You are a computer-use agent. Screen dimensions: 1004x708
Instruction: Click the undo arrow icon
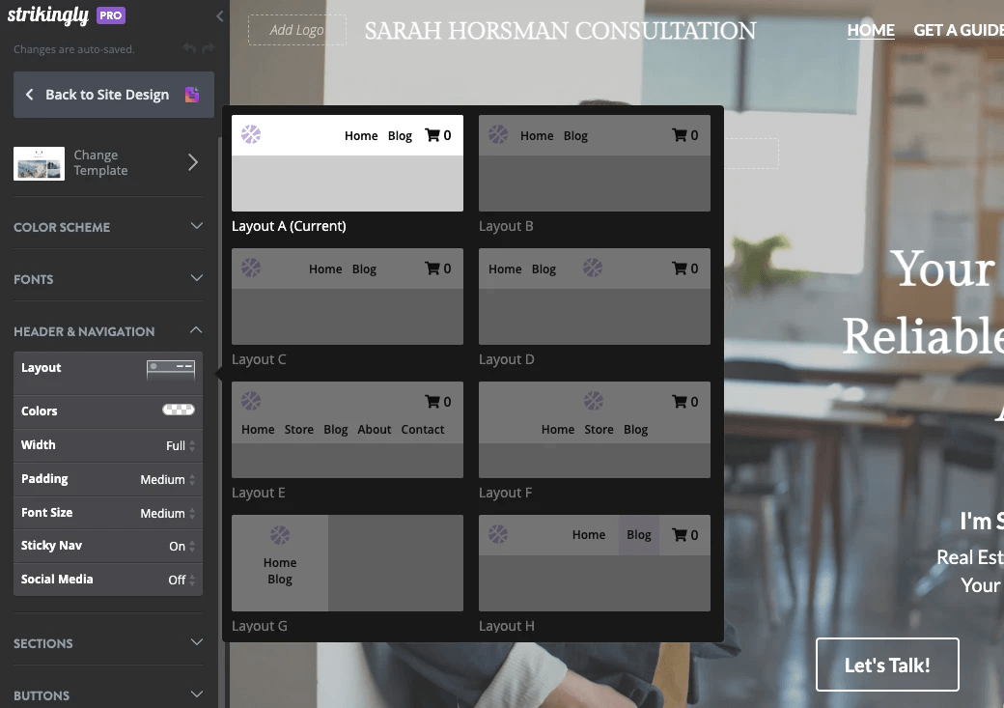coord(189,48)
